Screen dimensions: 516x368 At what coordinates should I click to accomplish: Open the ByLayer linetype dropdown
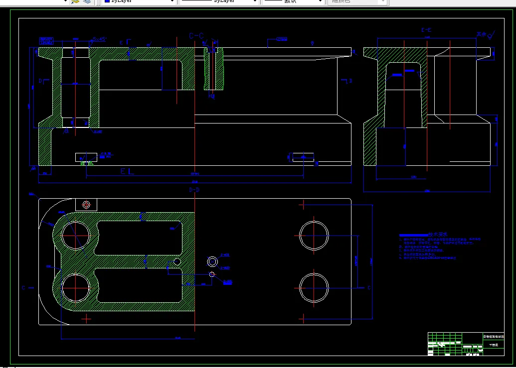point(219,1)
